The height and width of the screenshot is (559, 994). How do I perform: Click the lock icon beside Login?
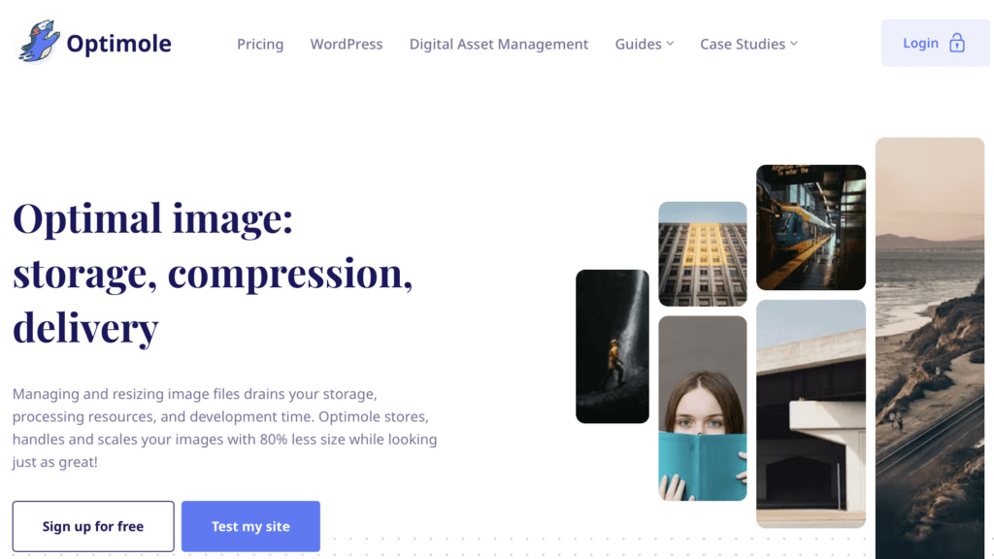point(956,43)
